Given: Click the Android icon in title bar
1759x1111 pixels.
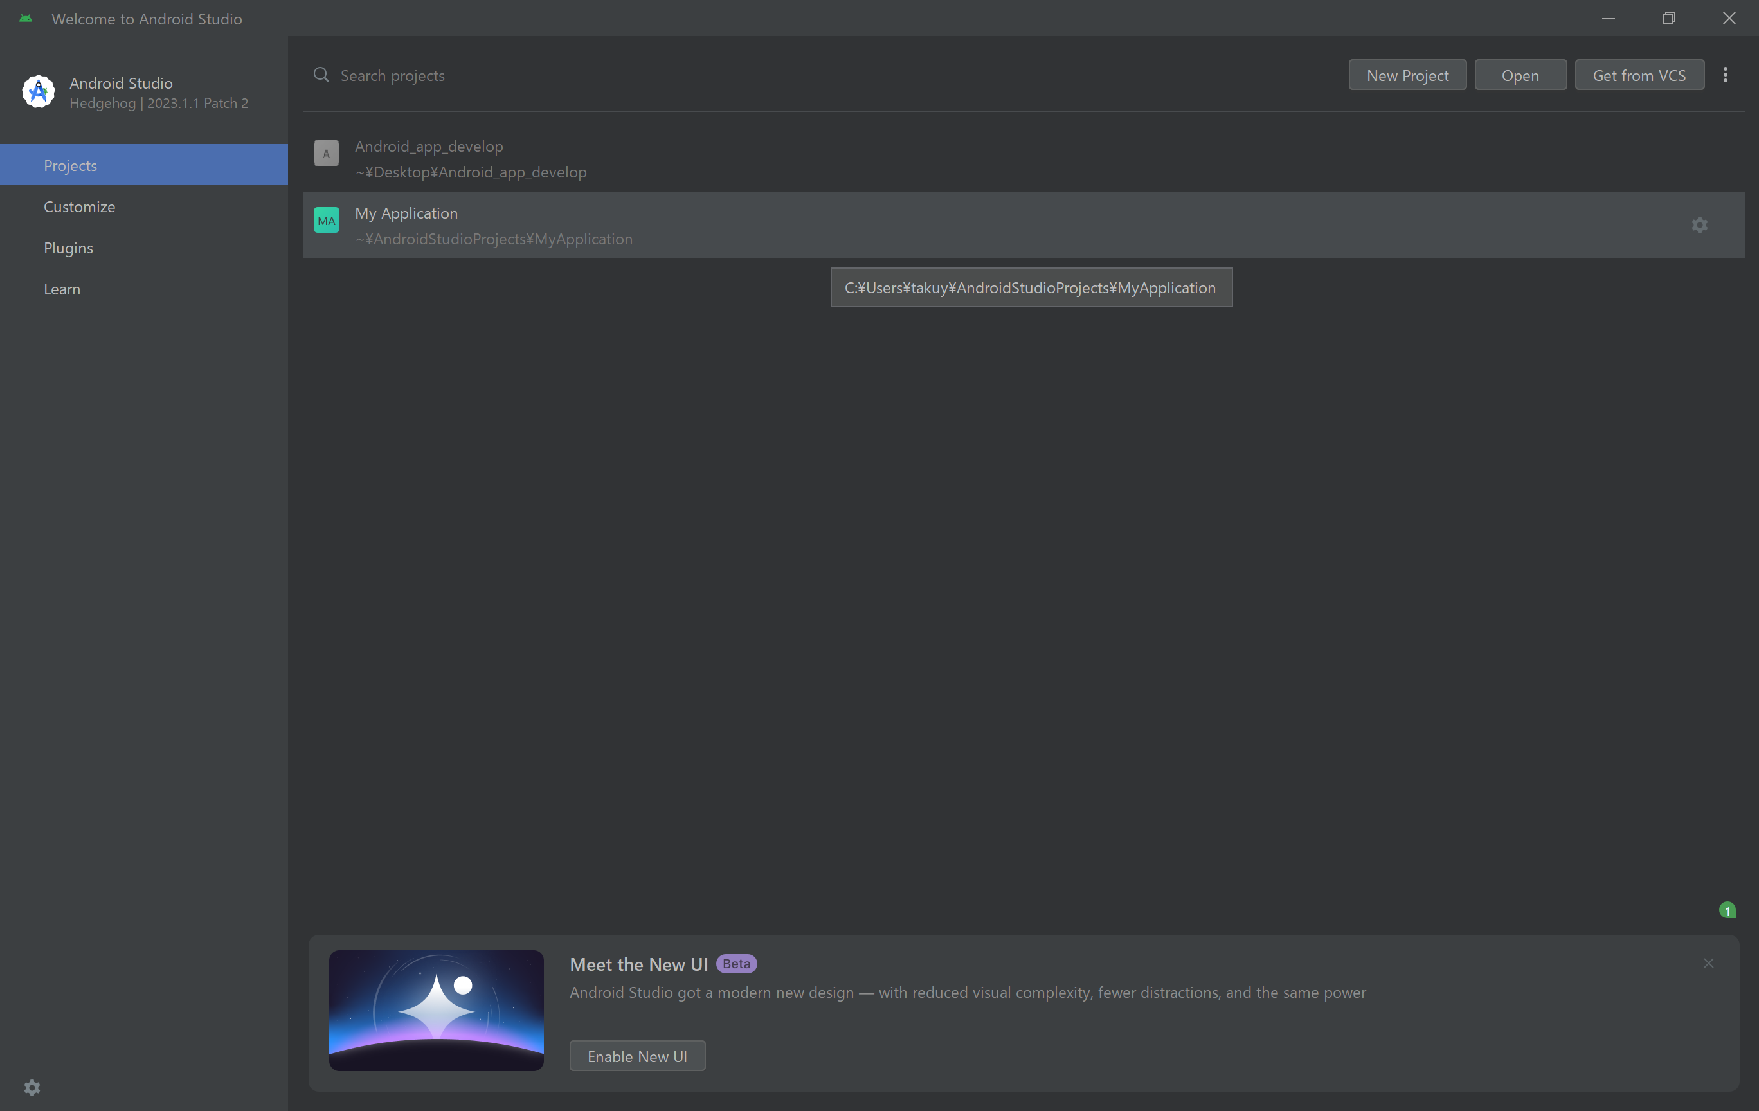Looking at the screenshot, I should pyautogui.click(x=26, y=18).
